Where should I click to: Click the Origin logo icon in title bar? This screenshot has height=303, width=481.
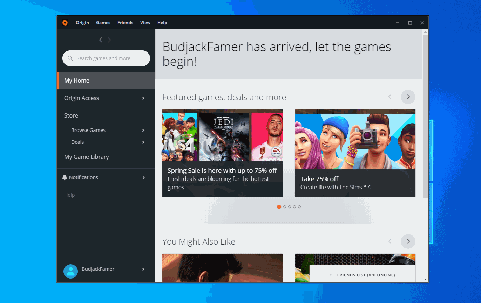click(65, 23)
